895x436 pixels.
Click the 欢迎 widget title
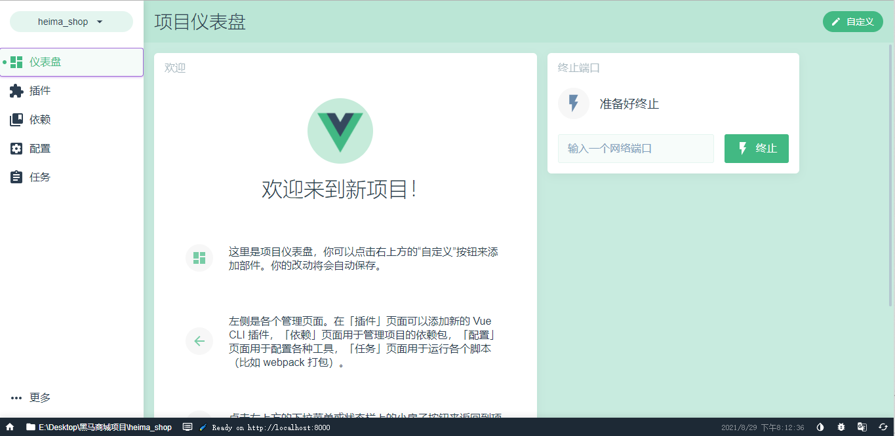coord(175,67)
